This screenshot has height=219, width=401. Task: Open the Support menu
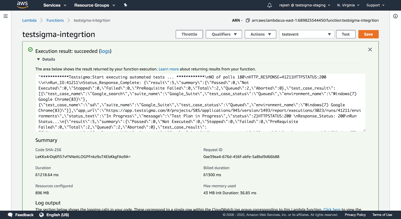click(375, 5)
